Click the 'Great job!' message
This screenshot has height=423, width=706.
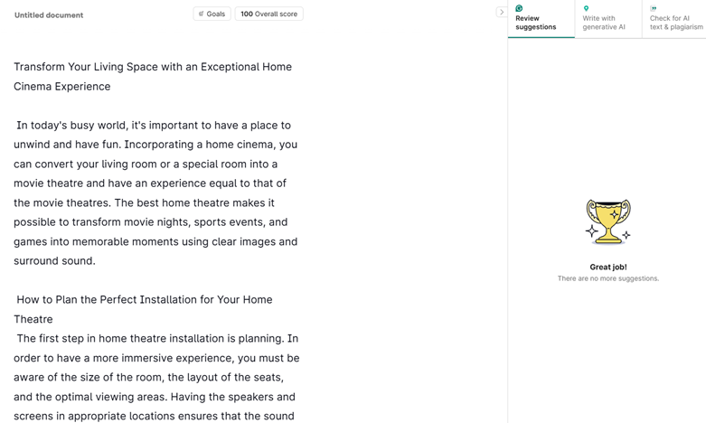pyautogui.click(x=607, y=268)
